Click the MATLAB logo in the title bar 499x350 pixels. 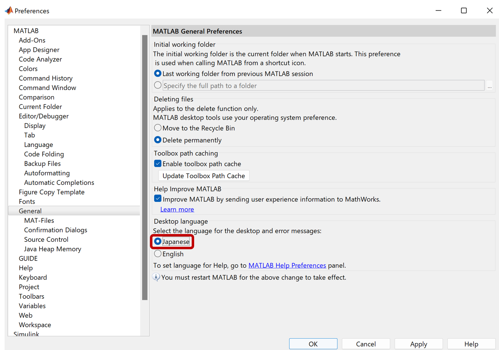tap(9, 10)
